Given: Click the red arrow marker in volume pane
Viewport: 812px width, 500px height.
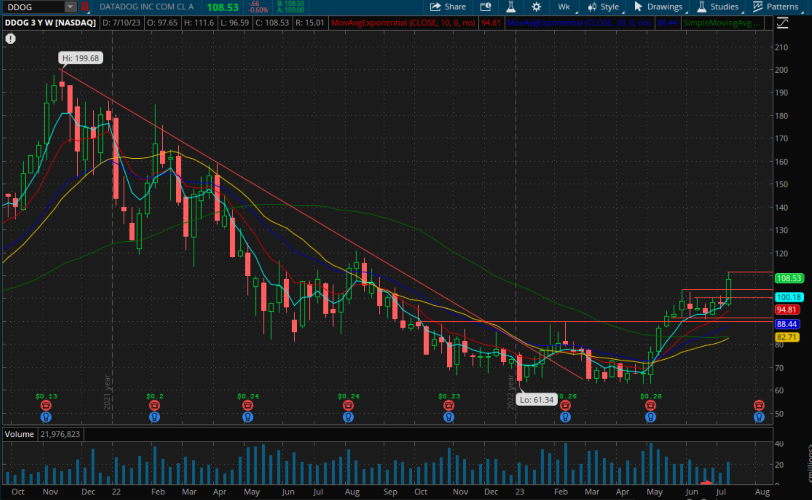Looking at the screenshot, I should click(707, 483).
